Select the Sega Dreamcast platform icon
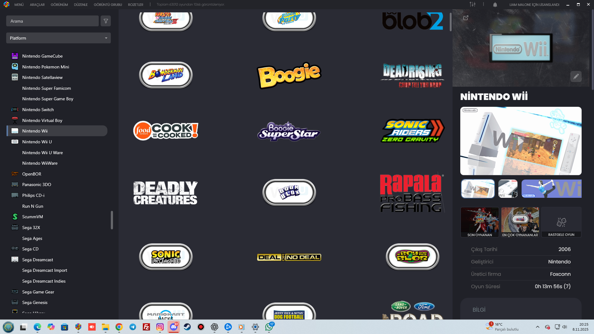This screenshot has width=594, height=334. (x=15, y=259)
